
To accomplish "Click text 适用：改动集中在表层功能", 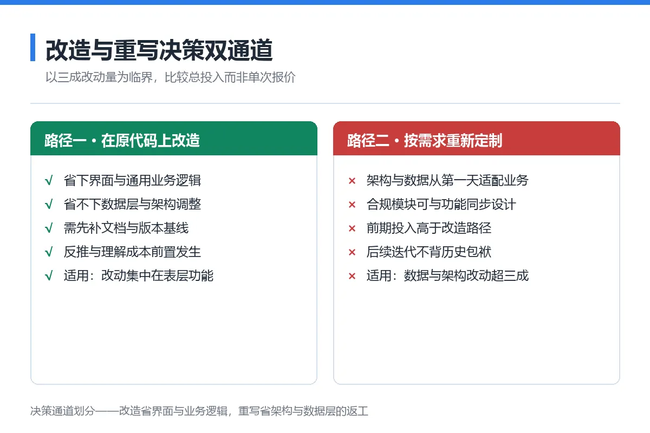I will 139,276.
